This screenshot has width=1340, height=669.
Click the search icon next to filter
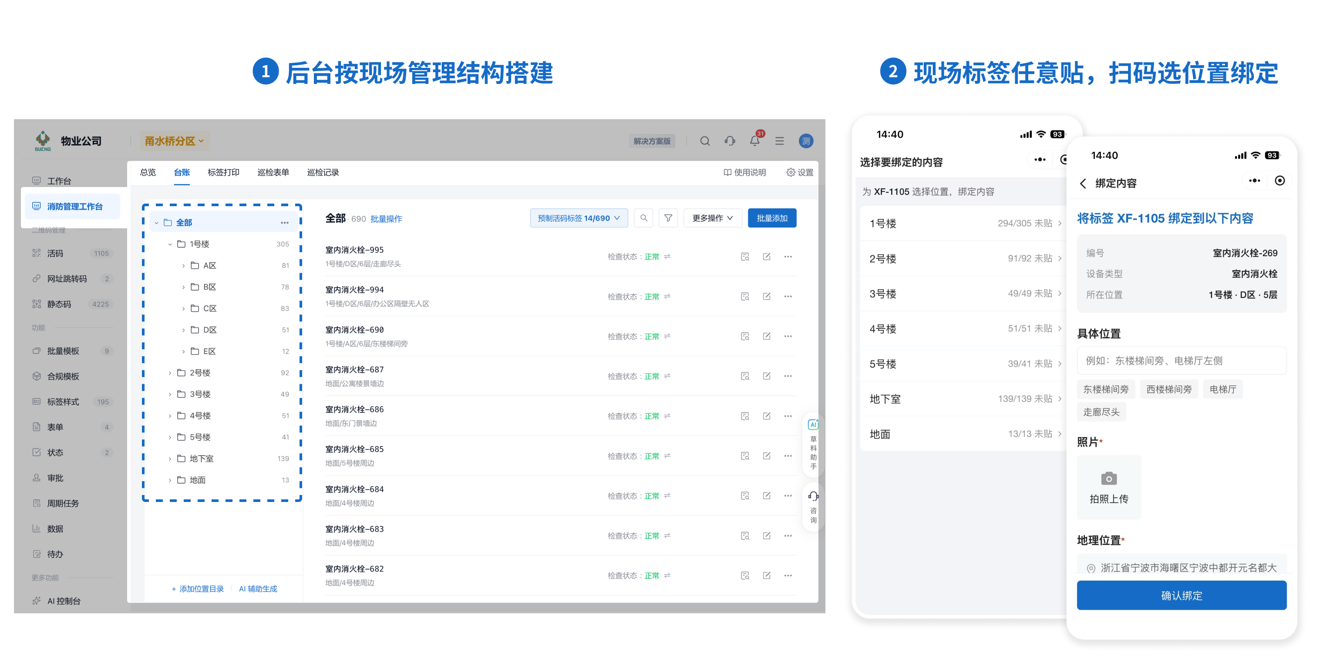pyautogui.click(x=643, y=218)
